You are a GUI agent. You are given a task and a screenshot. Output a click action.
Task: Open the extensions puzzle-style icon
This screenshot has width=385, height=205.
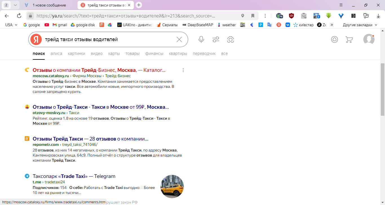click(x=366, y=16)
